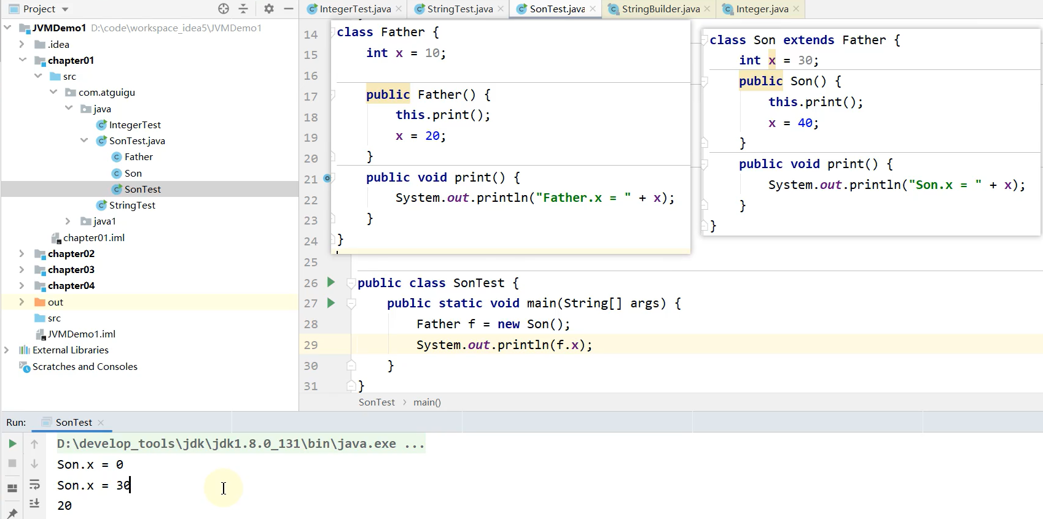Toggle soft-wrap in the Run console
The height and width of the screenshot is (519, 1043).
click(34, 485)
